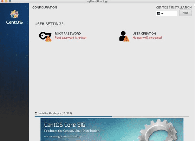Image resolution: width=195 pixels, height=141 pixels.
Task: Open the ROOT PASSWORD setting label
Action: [x=68, y=34]
